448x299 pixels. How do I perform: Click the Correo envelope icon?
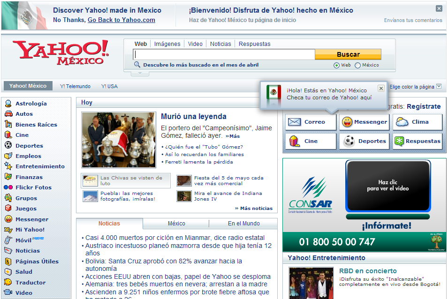(294, 122)
